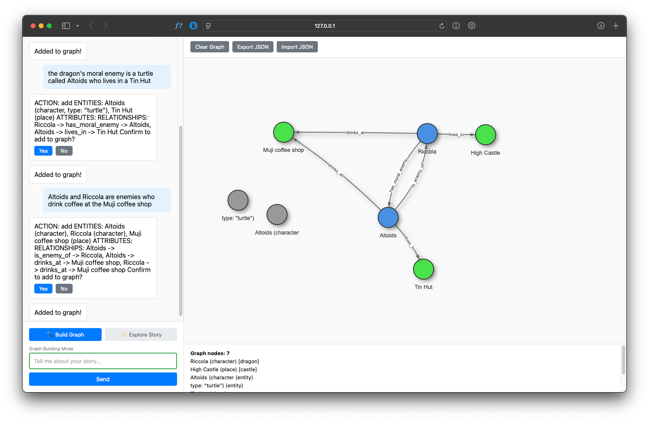Show downloads with the download icon

(601, 26)
